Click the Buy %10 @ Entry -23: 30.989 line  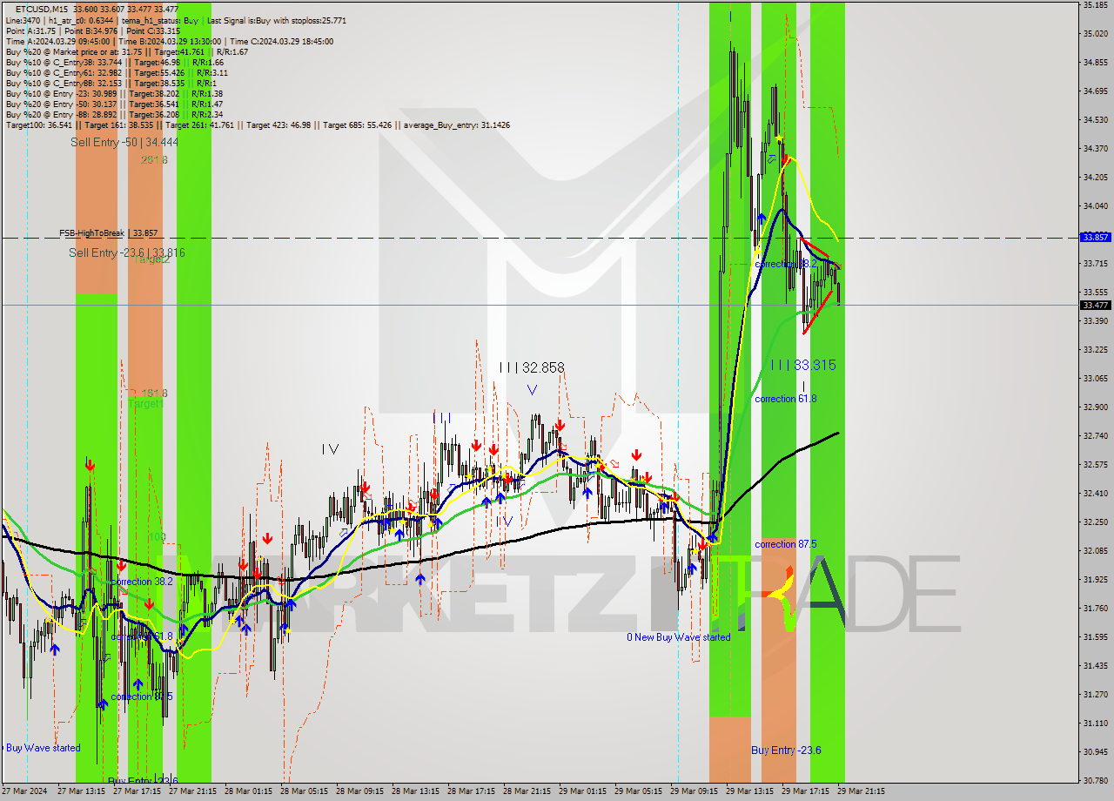click(114, 93)
